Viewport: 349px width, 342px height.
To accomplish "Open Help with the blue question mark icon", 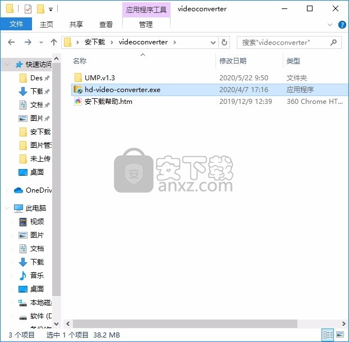I will (342, 25).
